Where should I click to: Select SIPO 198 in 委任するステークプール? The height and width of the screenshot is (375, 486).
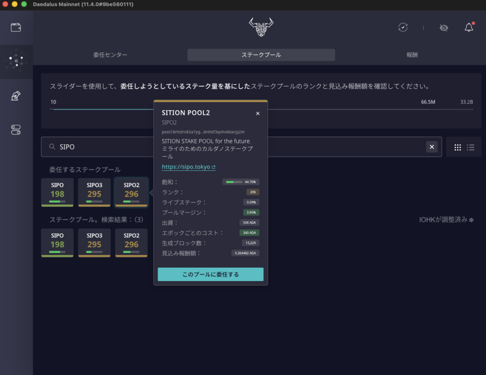click(57, 192)
